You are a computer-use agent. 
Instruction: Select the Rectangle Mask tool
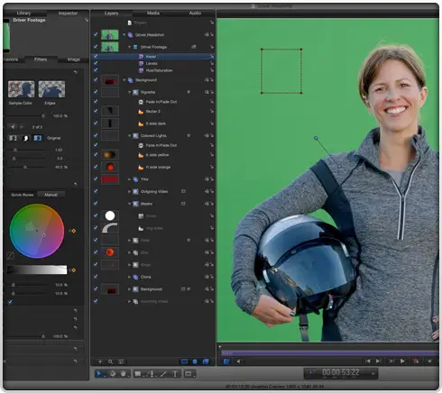tap(189, 374)
